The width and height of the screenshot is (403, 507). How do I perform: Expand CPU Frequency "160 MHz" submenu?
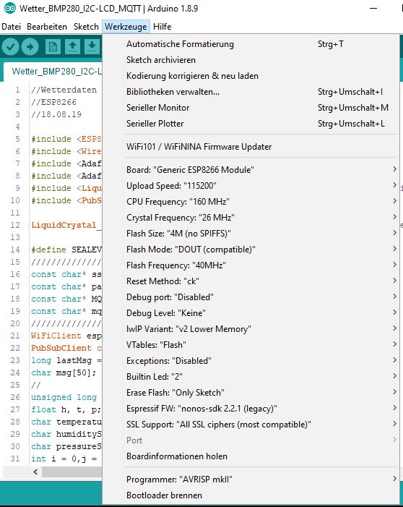tap(251, 202)
